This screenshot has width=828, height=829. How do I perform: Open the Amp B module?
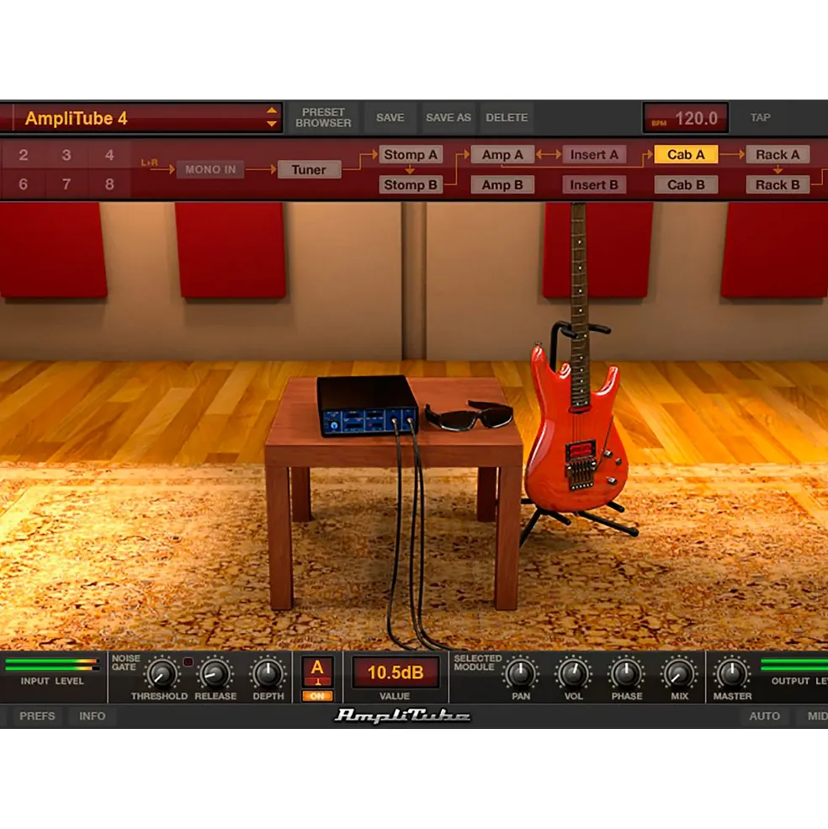(x=502, y=185)
